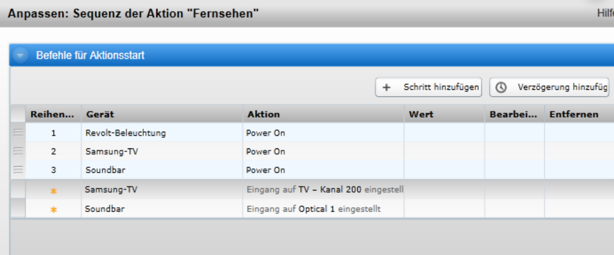Click Eingang auf TV – Kanal 200 entry

[x=324, y=190]
